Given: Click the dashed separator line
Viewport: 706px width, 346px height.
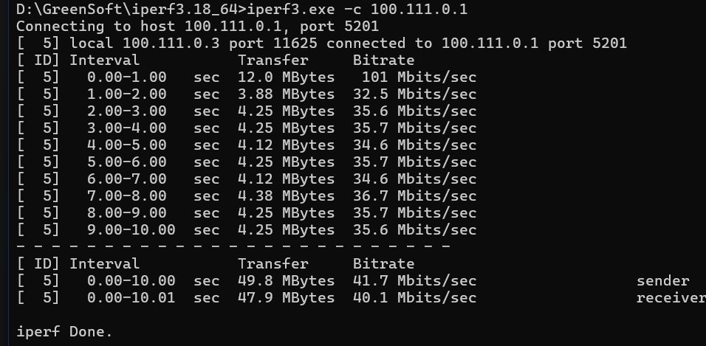Looking at the screenshot, I should (233, 246).
